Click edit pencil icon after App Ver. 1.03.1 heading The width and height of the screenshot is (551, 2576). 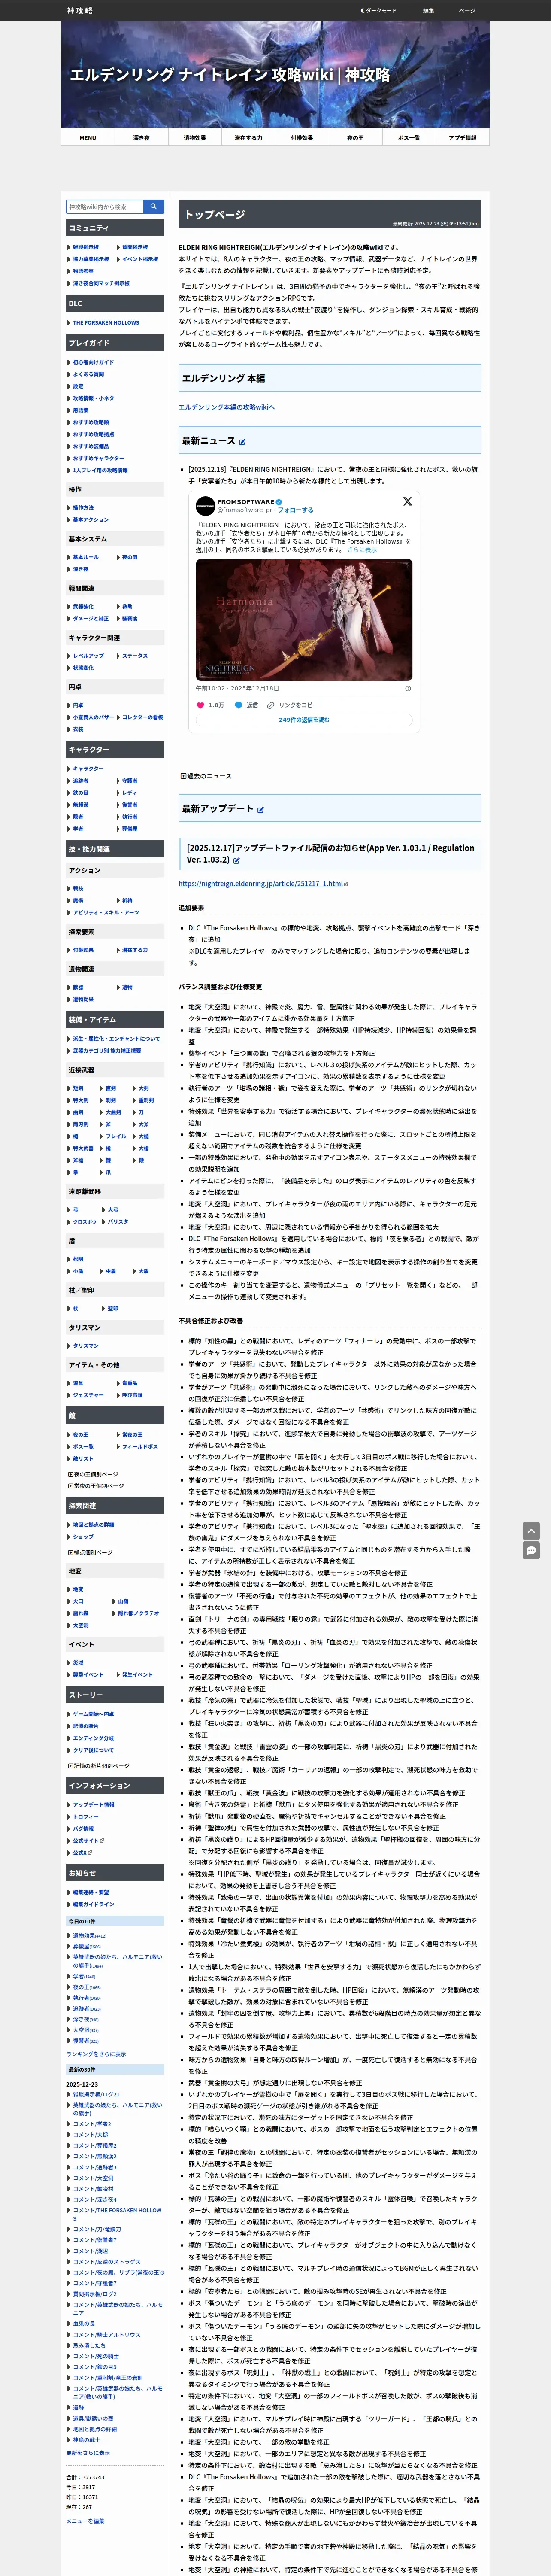pyautogui.click(x=236, y=860)
